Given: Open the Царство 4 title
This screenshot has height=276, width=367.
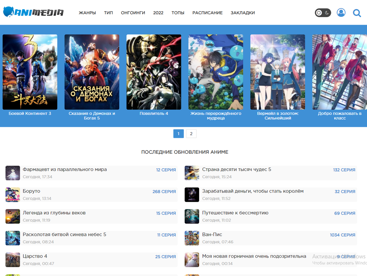Looking at the screenshot, I should tap(35, 256).
